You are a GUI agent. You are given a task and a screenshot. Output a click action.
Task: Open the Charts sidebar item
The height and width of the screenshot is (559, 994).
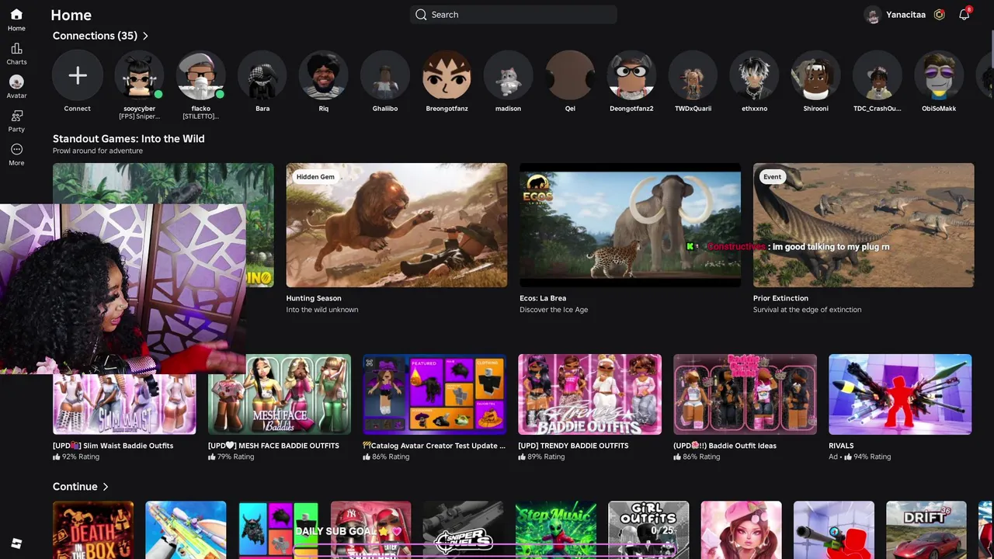pos(16,54)
